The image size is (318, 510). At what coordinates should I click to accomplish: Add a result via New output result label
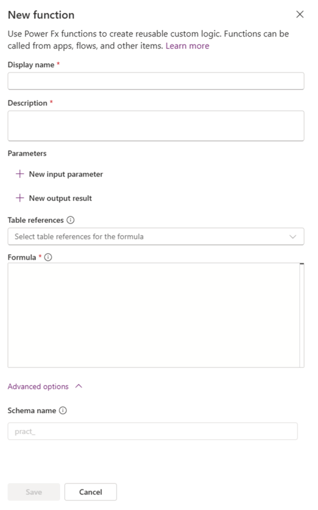[x=60, y=198]
